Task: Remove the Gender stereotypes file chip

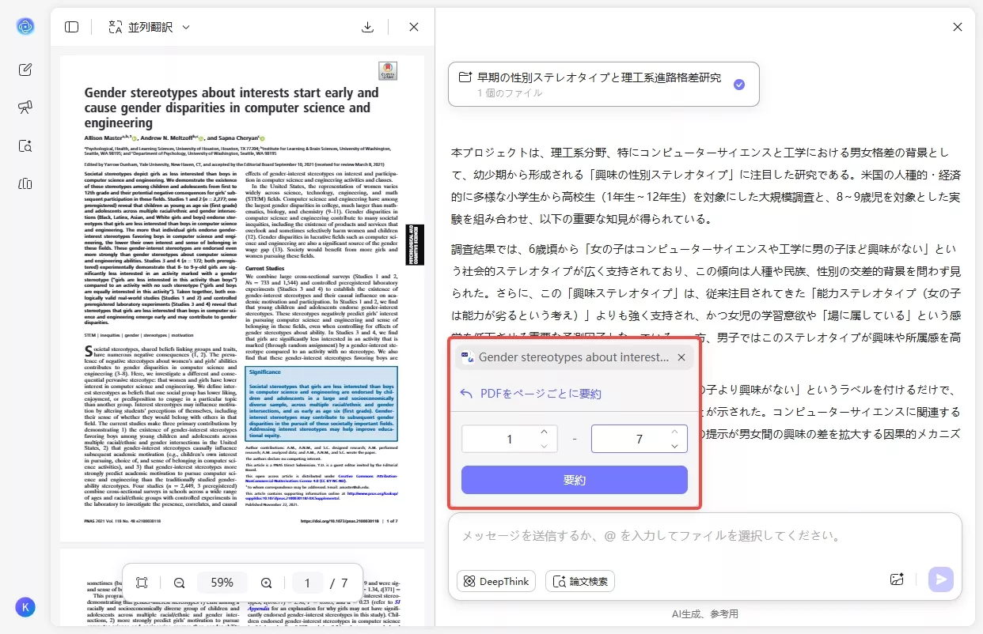Action: click(x=681, y=357)
